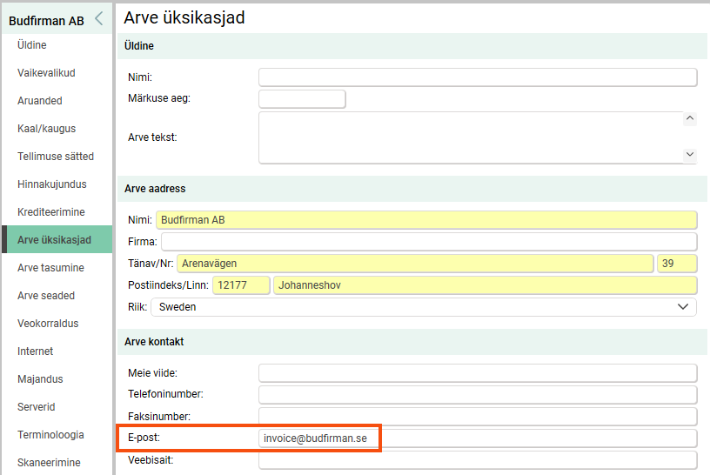
Task: Open the Üldine settings section
Action: point(32,45)
